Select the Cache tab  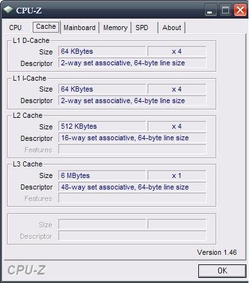[46, 27]
